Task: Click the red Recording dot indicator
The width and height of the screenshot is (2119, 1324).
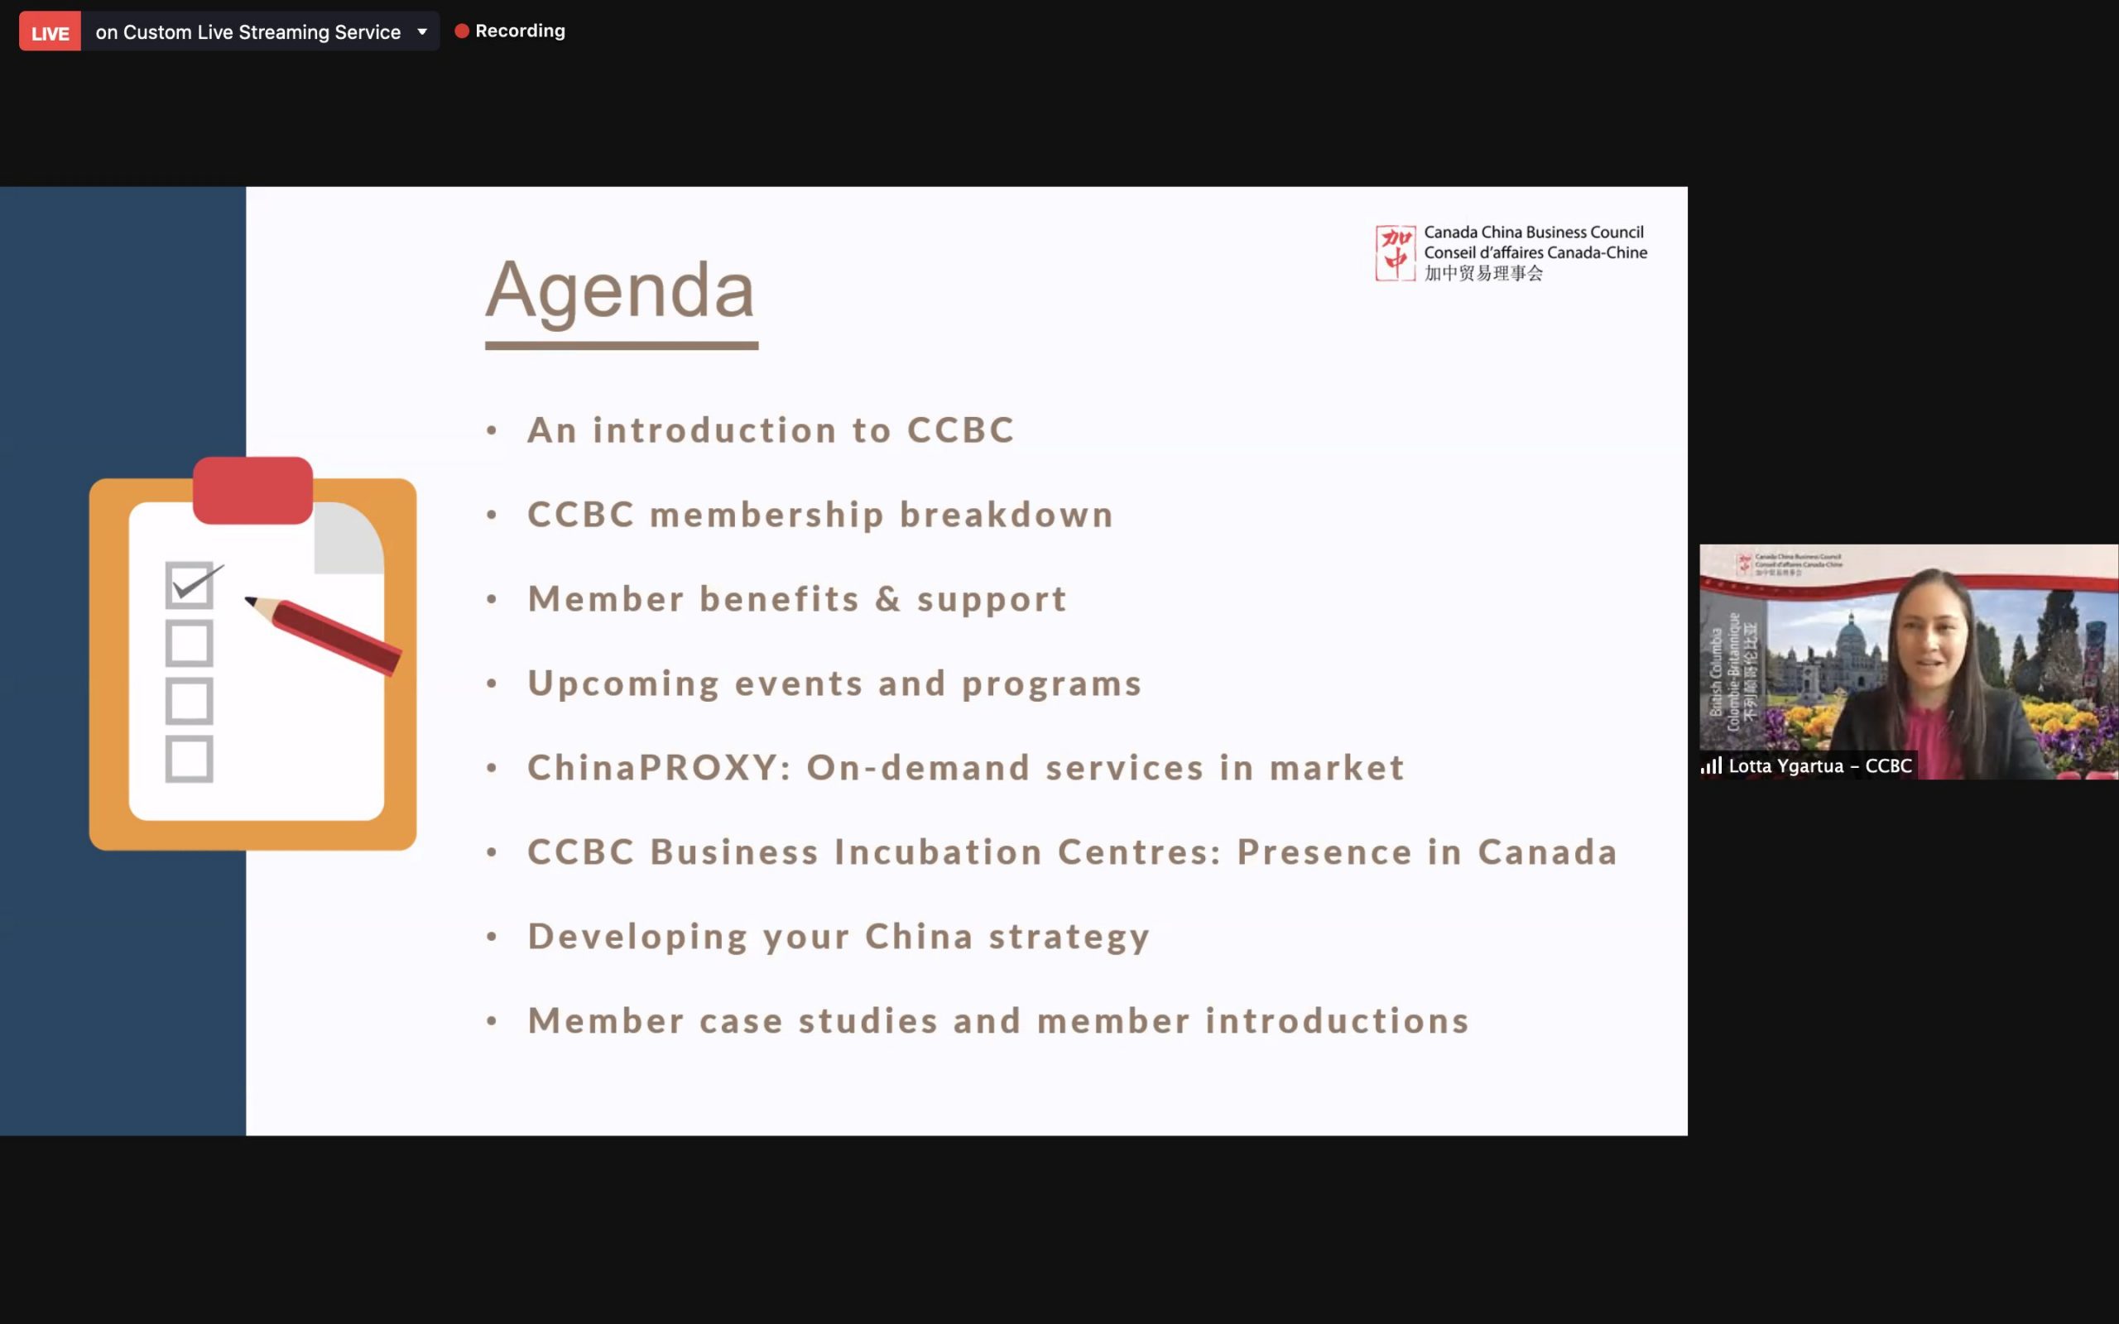Action: point(461,31)
